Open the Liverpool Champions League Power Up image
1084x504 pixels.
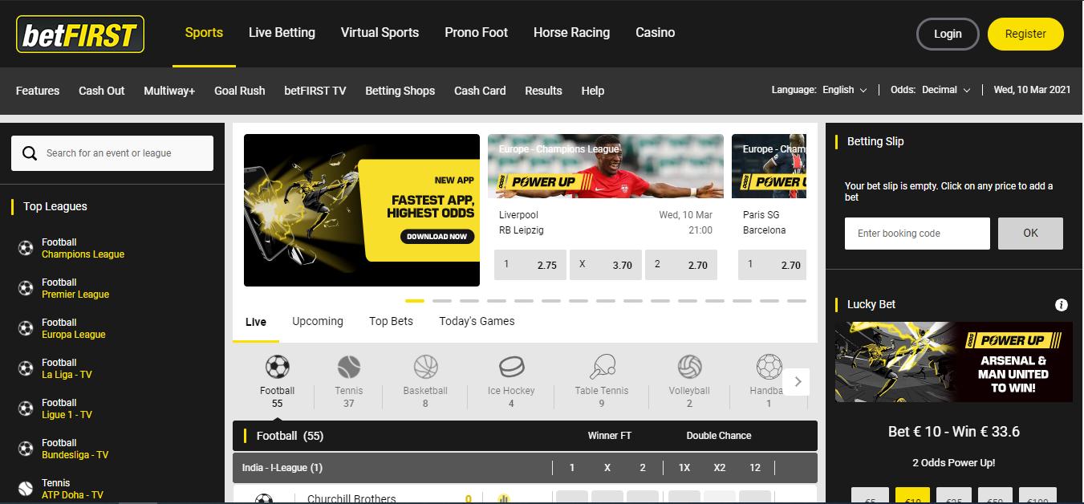click(x=605, y=166)
